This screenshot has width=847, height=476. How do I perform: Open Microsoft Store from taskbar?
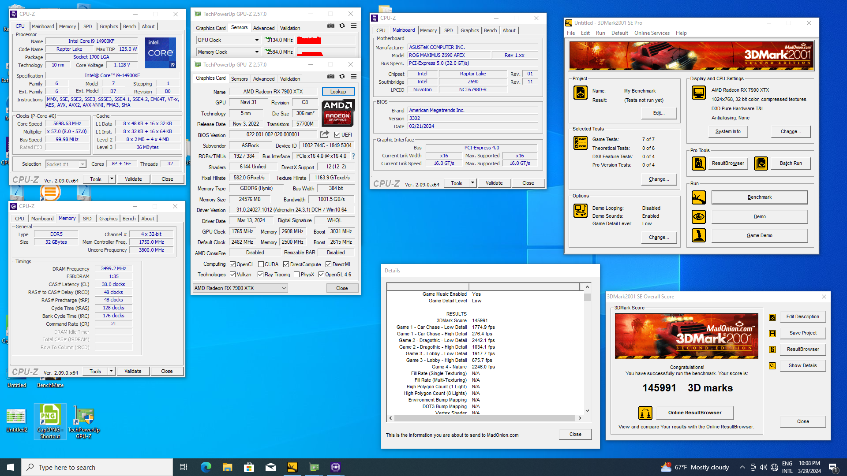click(x=249, y=467)
